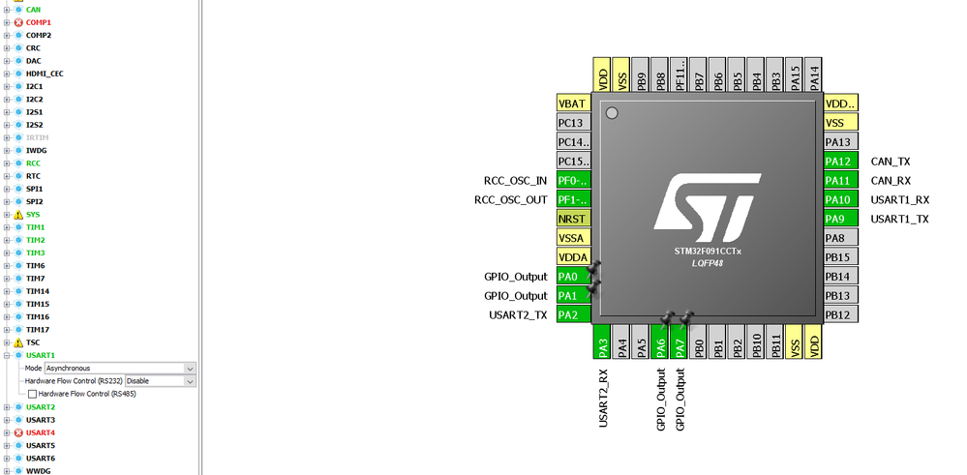Click pin PA2 assigned to USART2_TX

[574, 314]
